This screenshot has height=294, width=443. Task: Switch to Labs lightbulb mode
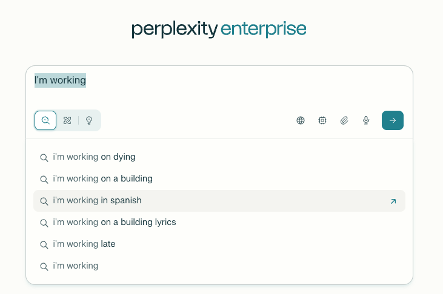(89, 120)
